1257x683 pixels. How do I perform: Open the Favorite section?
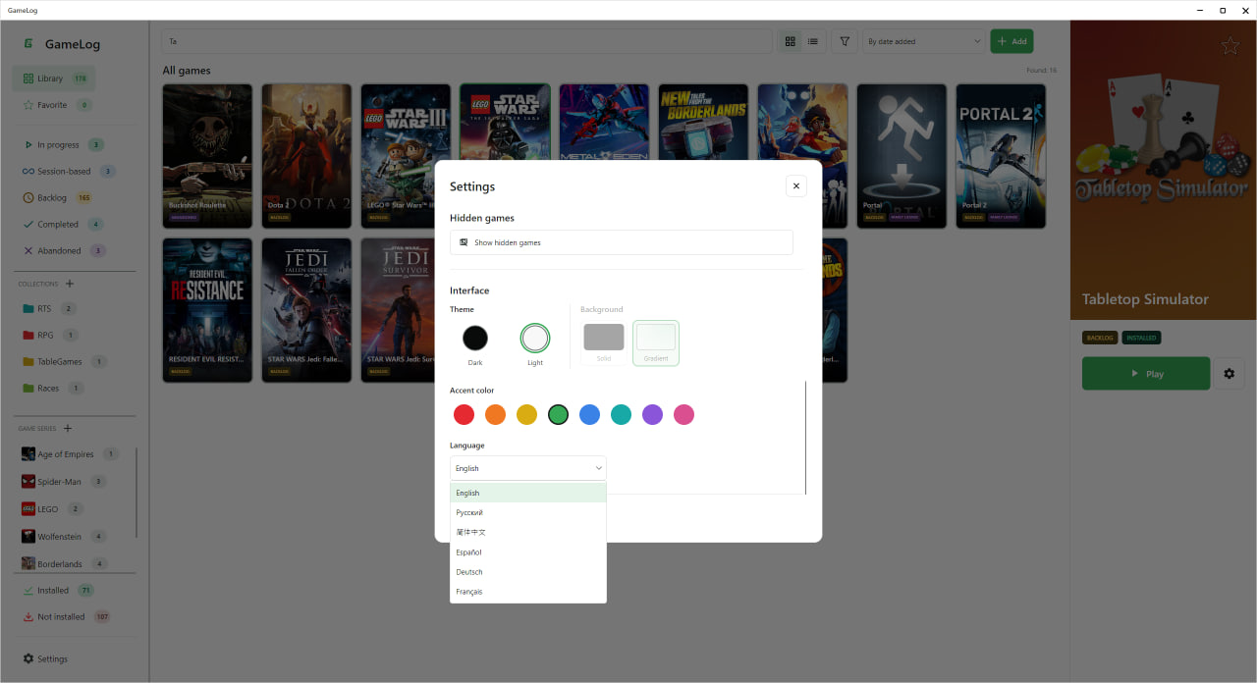coord(56,105)
